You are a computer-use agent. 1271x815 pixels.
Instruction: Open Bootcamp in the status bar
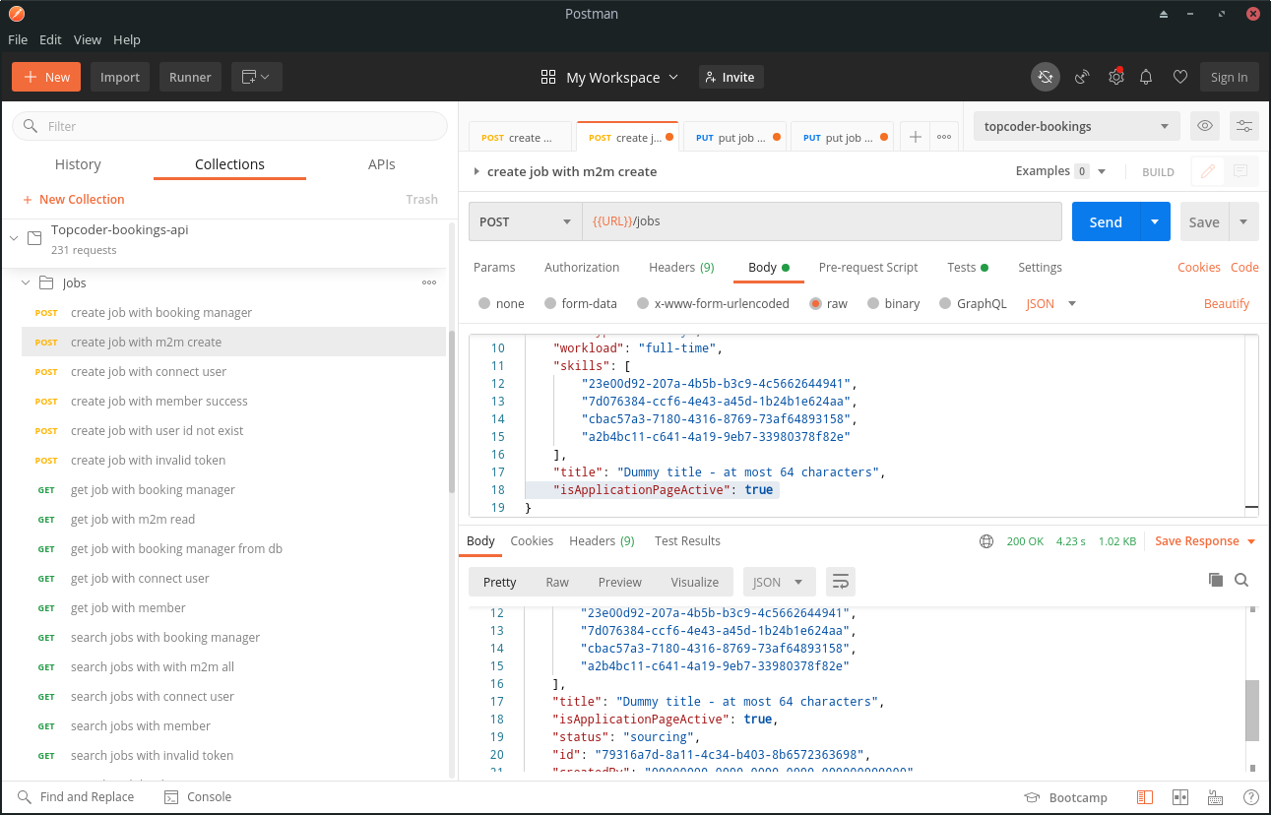(x=1065, y=797)
